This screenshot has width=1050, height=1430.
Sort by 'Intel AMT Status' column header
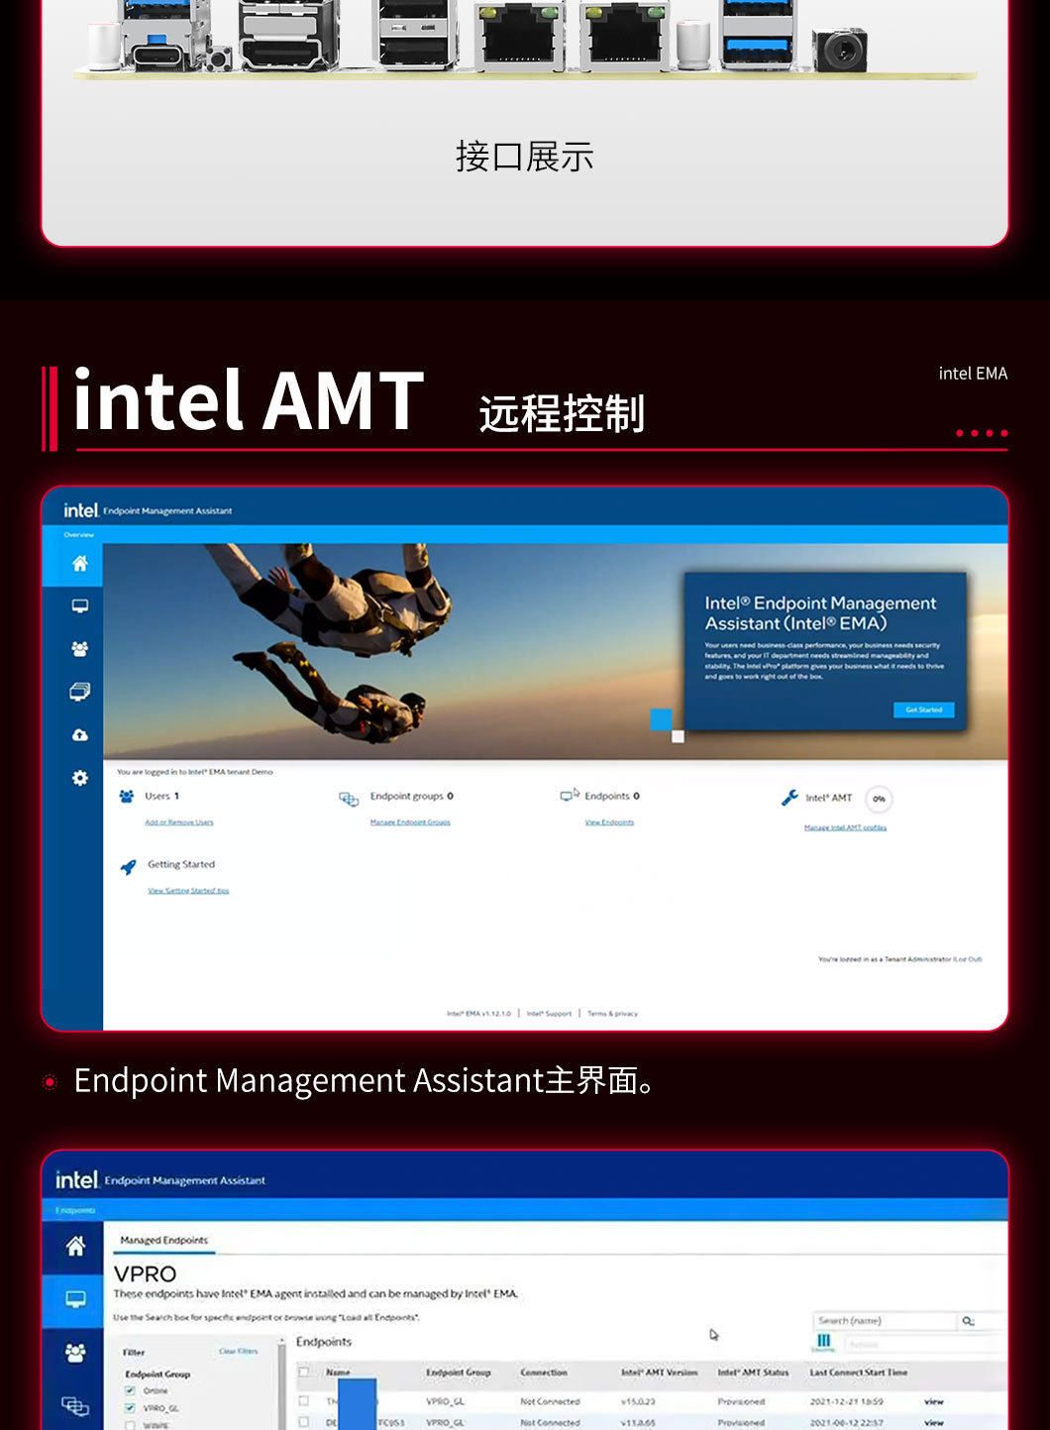point(753,1373)
